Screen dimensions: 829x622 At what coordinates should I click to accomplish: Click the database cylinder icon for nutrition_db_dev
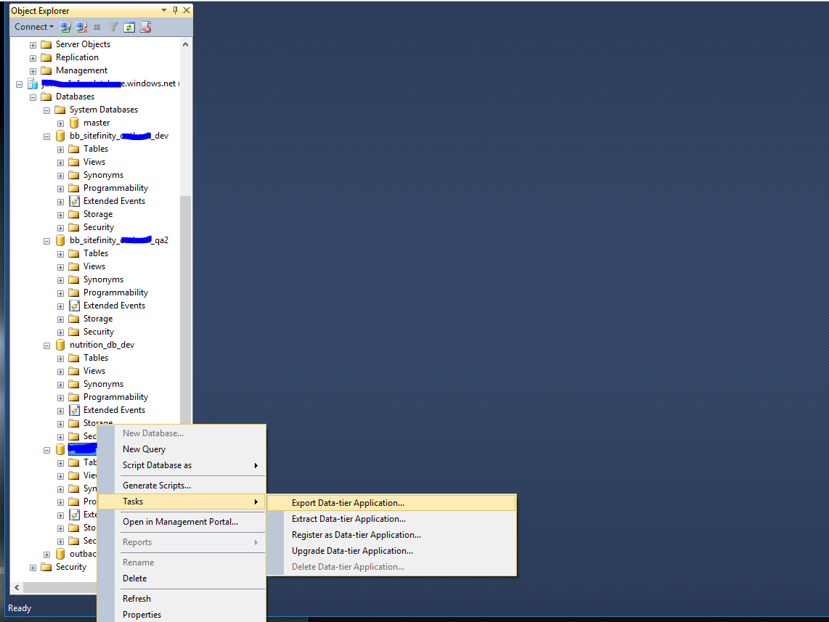[60, 344]
